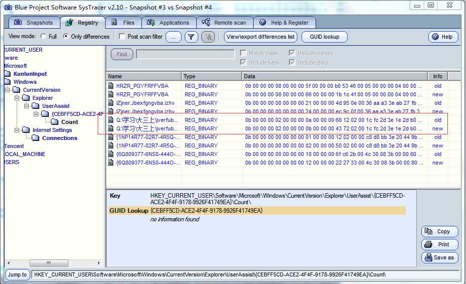Open the Remote scan tab
Screen dimensions: 466x284
224,23
